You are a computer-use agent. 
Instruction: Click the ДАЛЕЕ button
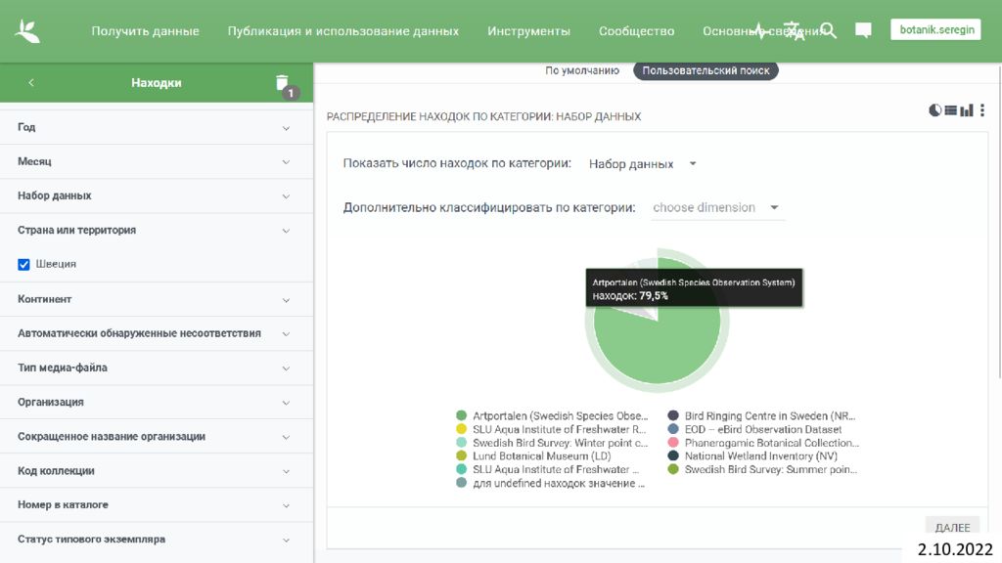pyautogui.click(x=952, y=527)
